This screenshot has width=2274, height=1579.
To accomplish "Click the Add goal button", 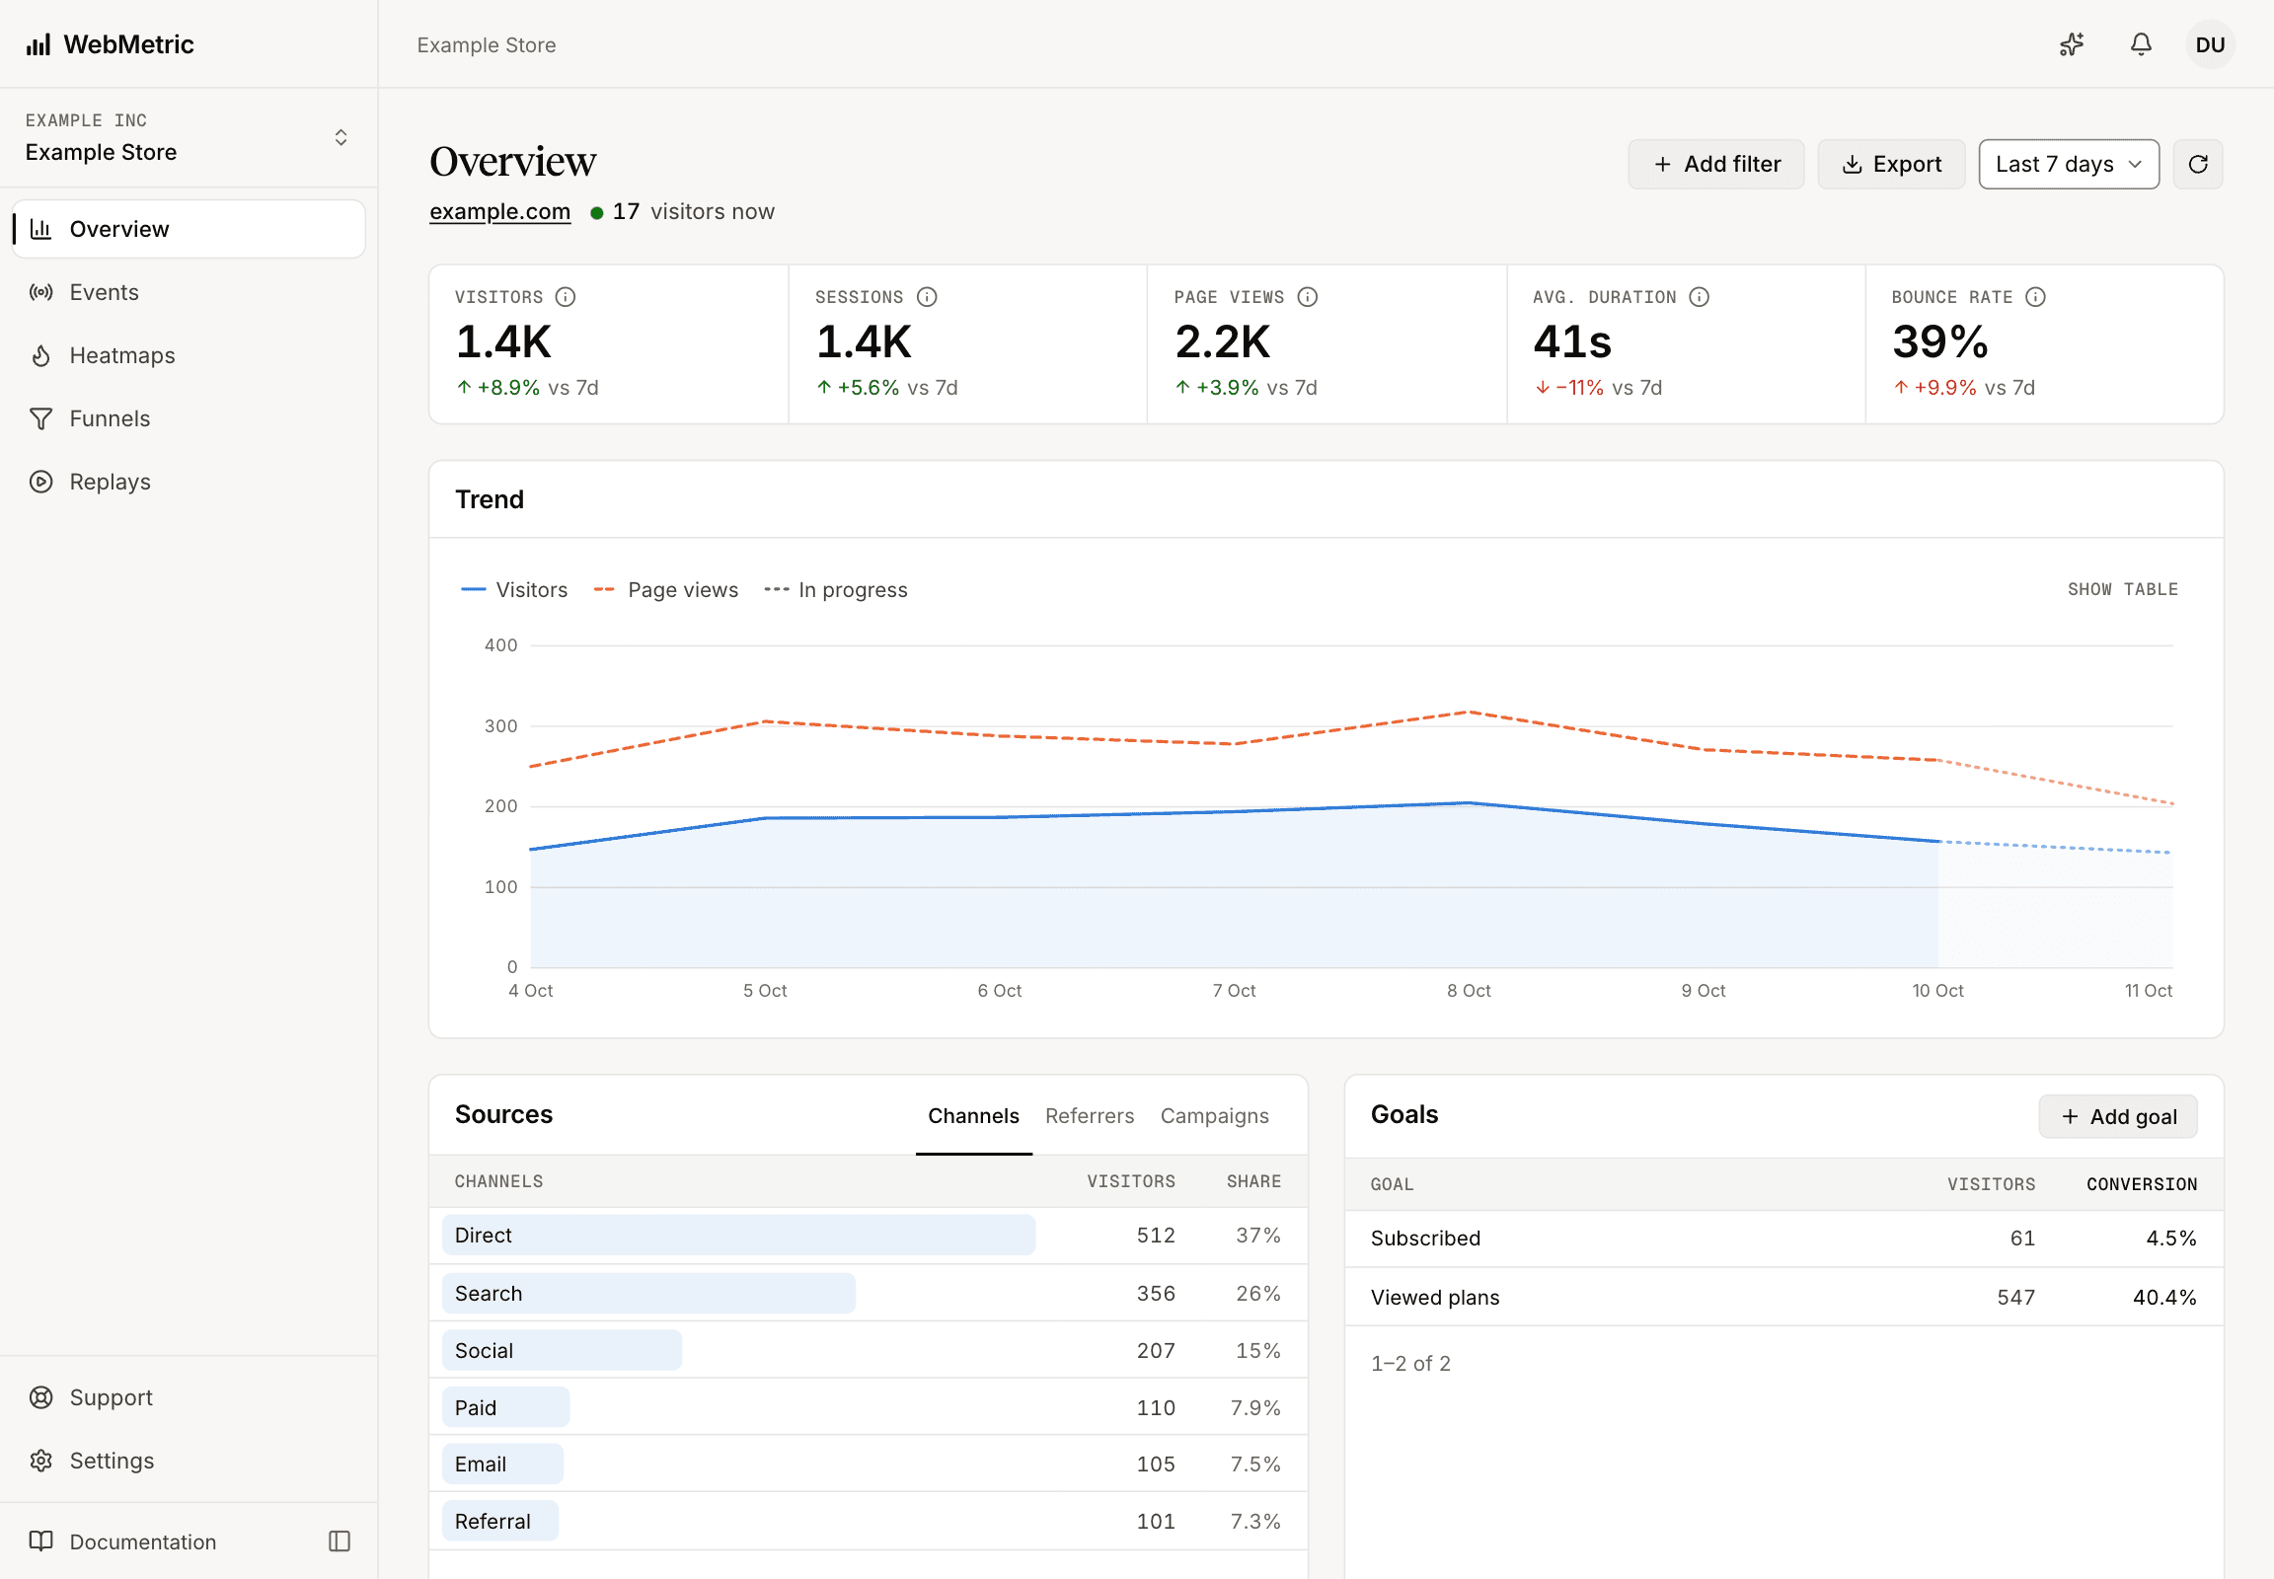I will click(x=2117, y=1116).
